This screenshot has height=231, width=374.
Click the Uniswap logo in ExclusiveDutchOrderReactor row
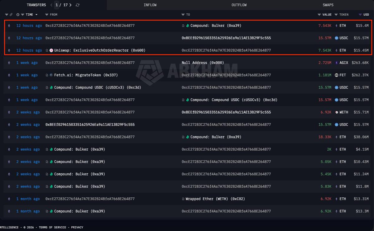pos(51,50)
